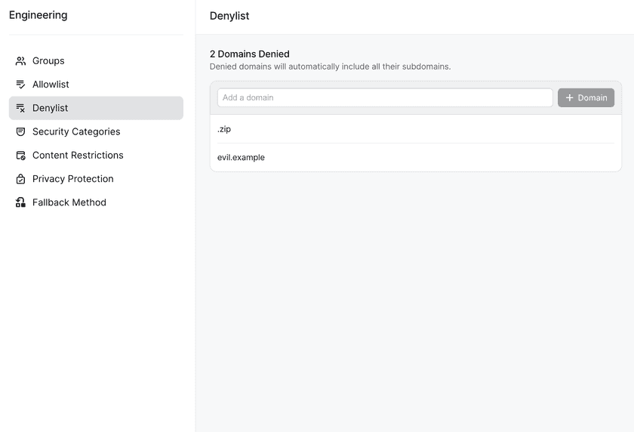Click the Engineering profile title

point(38,15)
